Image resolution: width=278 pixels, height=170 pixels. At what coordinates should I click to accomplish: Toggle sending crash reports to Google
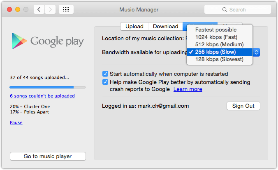(105, 82)
